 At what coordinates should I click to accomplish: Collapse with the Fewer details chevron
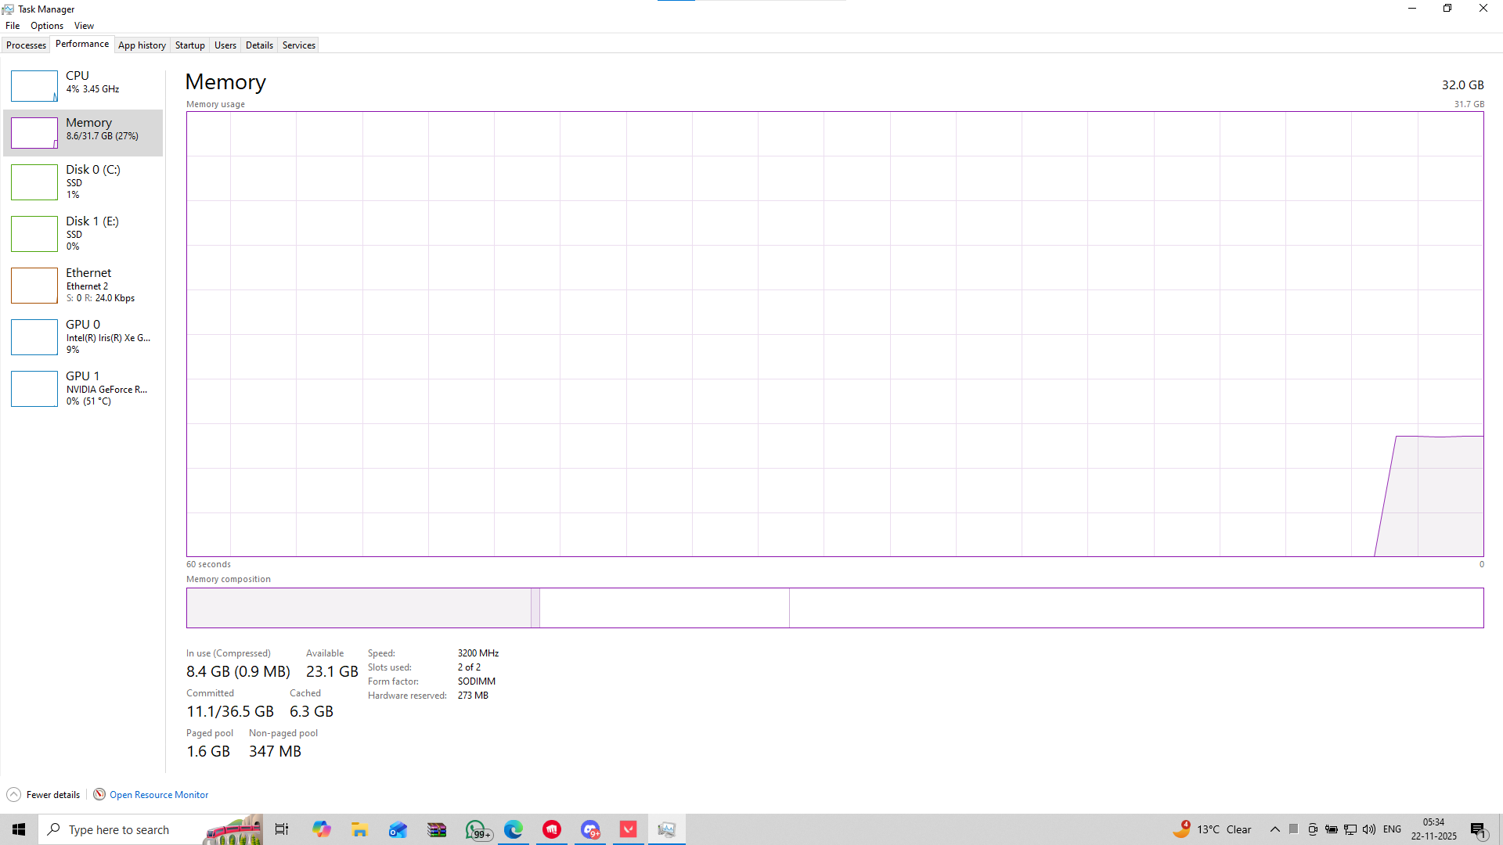click(x=13, y=795)
